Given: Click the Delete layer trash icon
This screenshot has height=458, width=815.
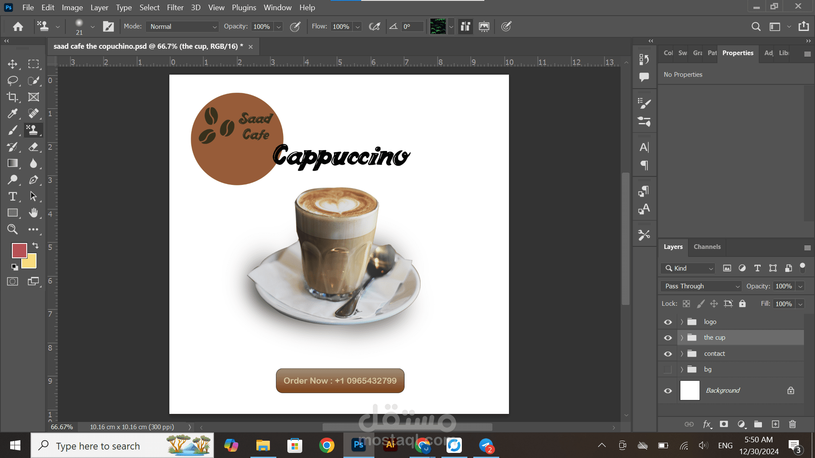Looking at the screenshot, I should (792, 424).
